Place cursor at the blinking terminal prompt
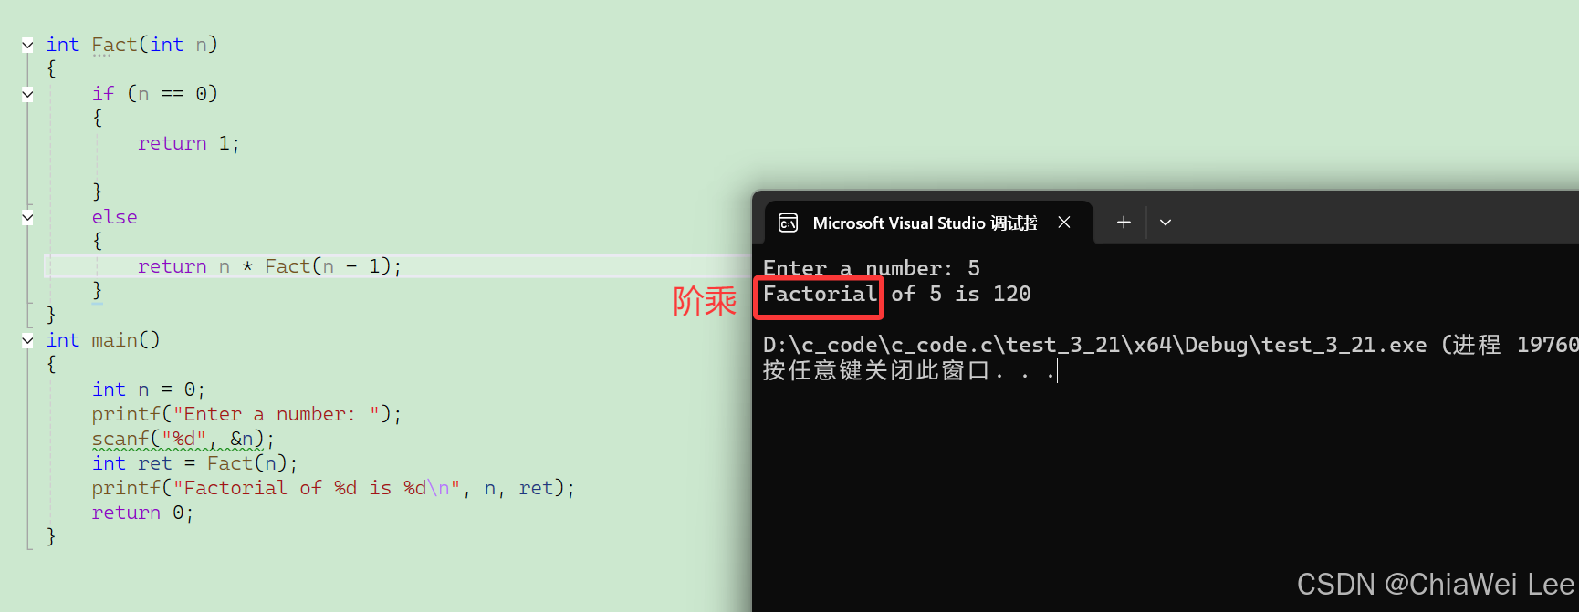Viewport: 1579px width, 612px height. pos(1056,369)
